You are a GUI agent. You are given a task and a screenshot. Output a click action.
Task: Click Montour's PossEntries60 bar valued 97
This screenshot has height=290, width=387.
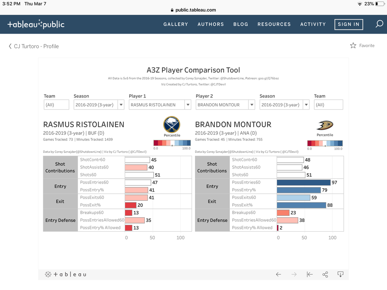coord(303,183)
